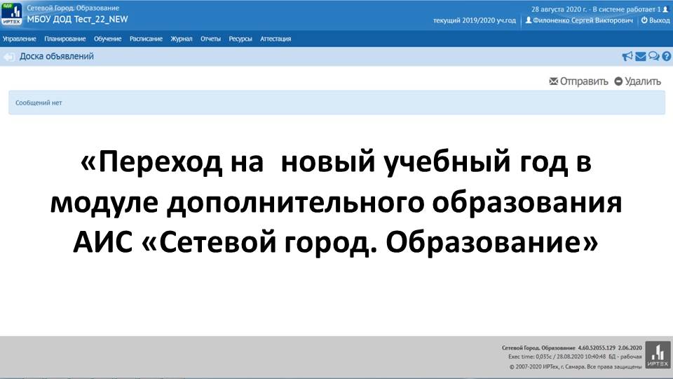The image size is (673, 379).
Task: Open announcements megaphone icon
Action: click(627, 56)
